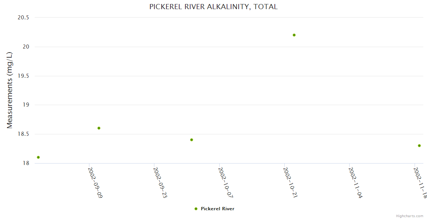Click the 2002-10-07 x-axis date label
The width and height of the screenshot is (427, 219).
(226, 182)
